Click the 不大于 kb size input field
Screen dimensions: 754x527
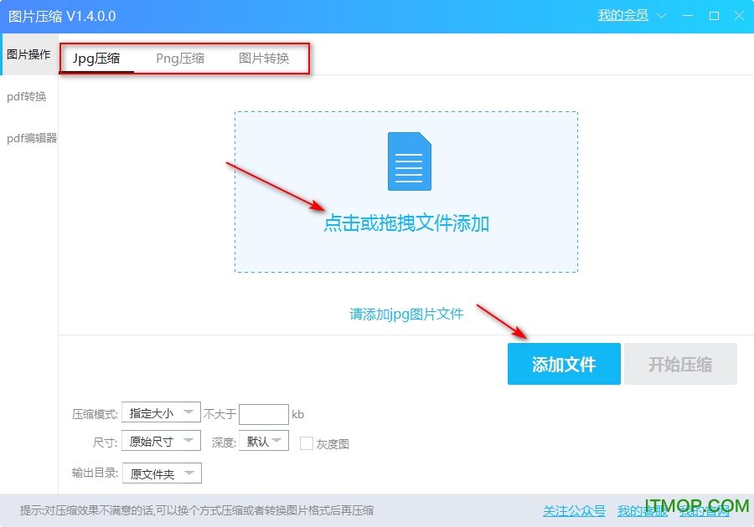(263, 414)
